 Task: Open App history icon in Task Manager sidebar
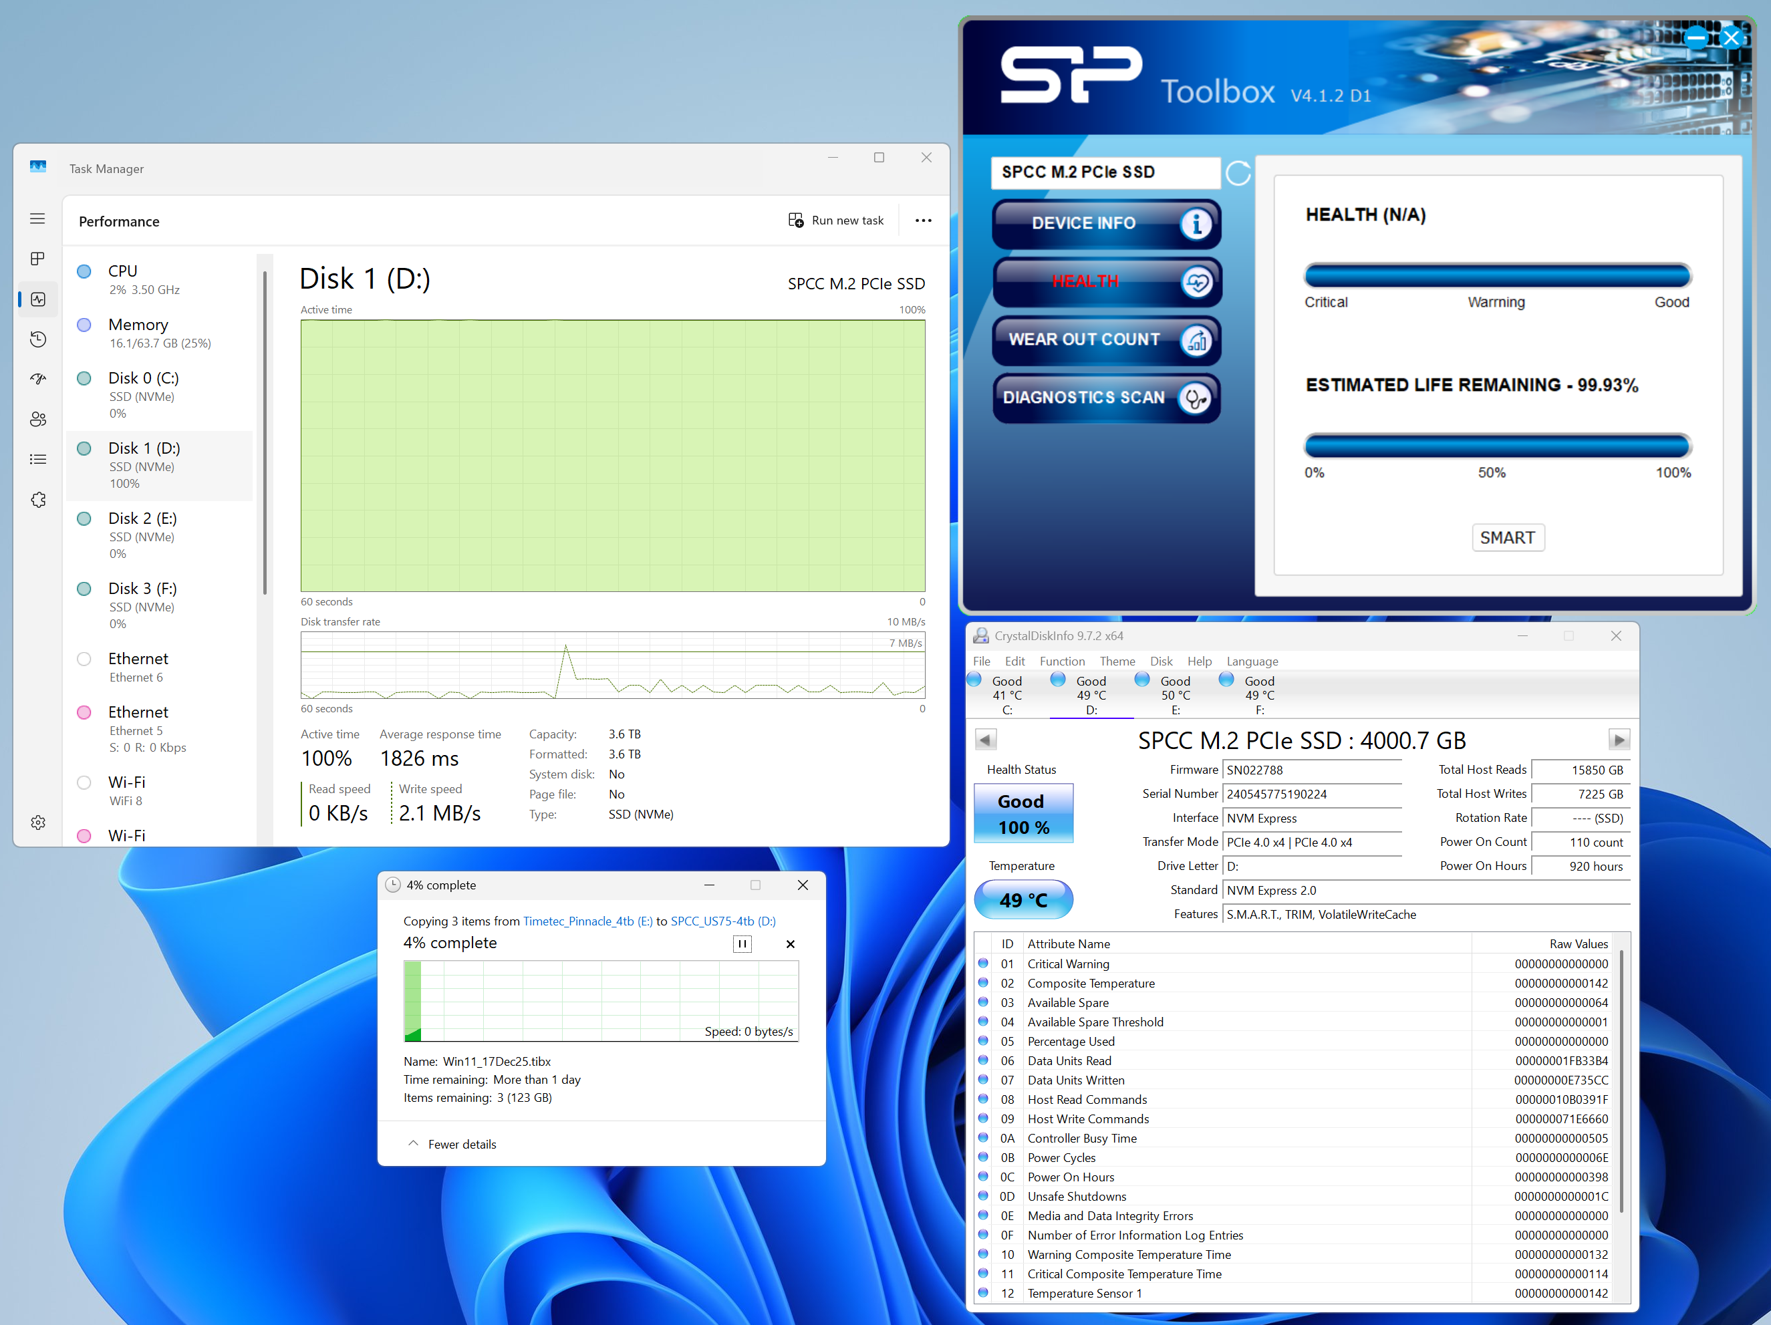click(37, 339)
